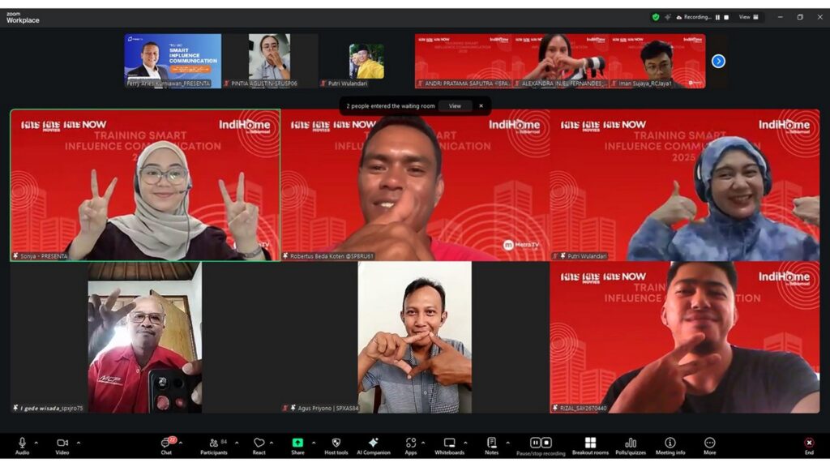The image size is (830, 467).
Task: Click View in waiting room notification
Action: coord(455,106)
